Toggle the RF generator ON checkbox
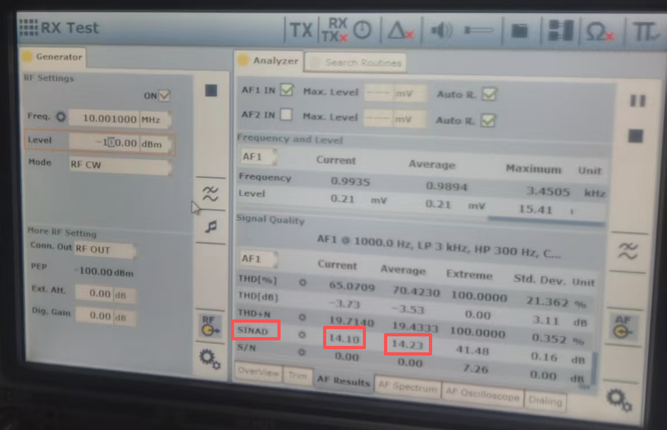 [x=164, y=95]
